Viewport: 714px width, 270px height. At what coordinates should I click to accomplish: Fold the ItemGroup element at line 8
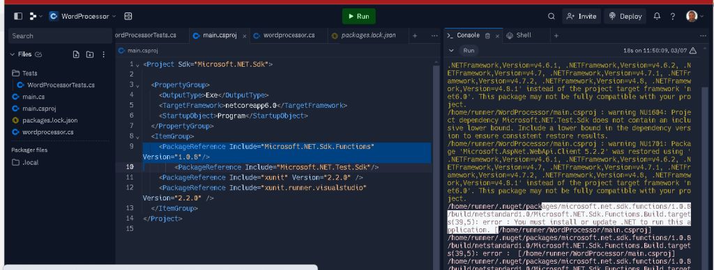[x=137, y=136]
